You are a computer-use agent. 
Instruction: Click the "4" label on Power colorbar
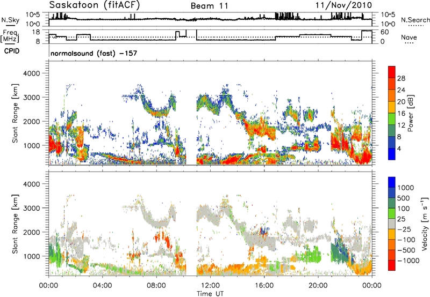pyautogui.click(x=399, y=148)
